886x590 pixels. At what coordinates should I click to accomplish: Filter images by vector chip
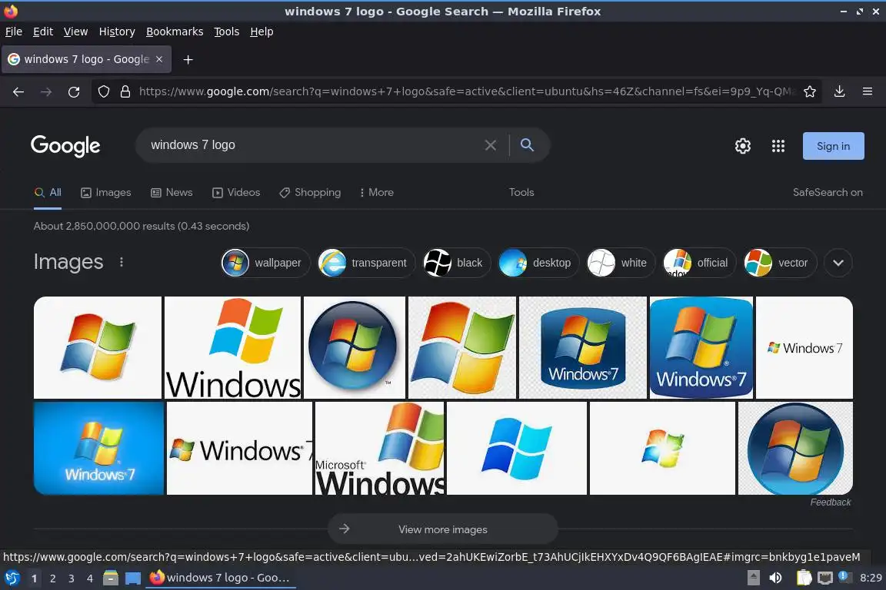[780, 263]
